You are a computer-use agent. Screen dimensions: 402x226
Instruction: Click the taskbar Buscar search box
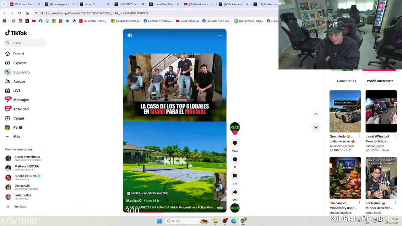coord(187,221)
